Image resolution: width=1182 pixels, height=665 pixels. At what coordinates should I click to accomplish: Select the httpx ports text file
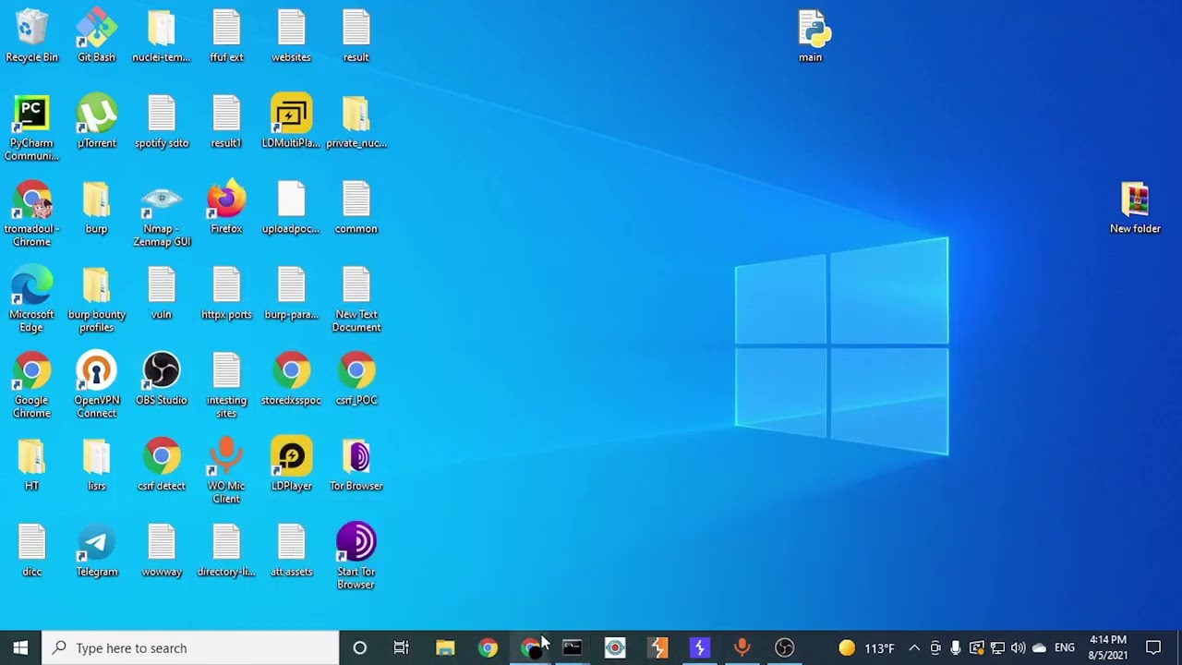coord(226,294)
